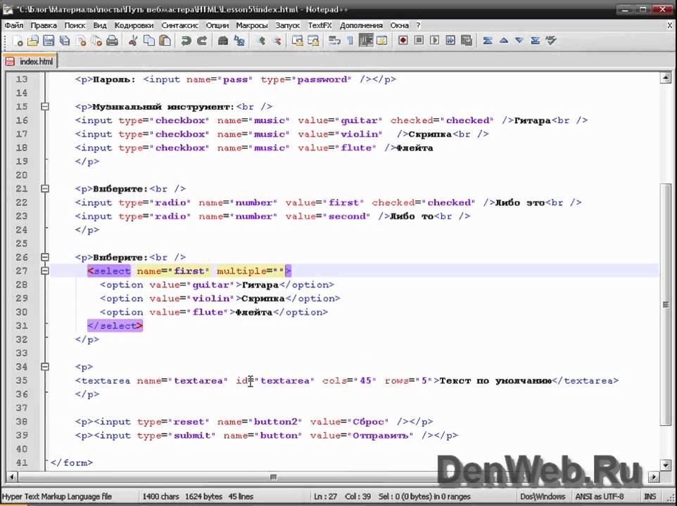Cut selection using the scissors icon
This screenshot has width=677, height=506.
pyautogui.click(x=133, y=41)
